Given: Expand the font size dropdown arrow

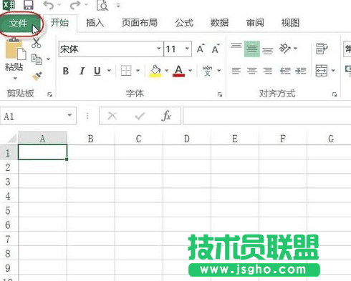Looking at the screenshot, I should pos(187,49).
